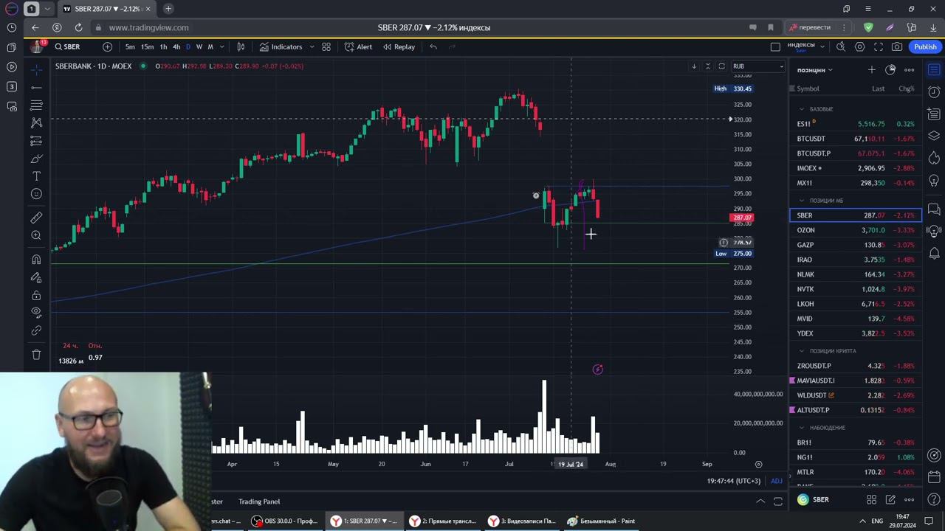Open the chart layout selector square
Viewport: 945px width, 531px height.
(775, 46)
